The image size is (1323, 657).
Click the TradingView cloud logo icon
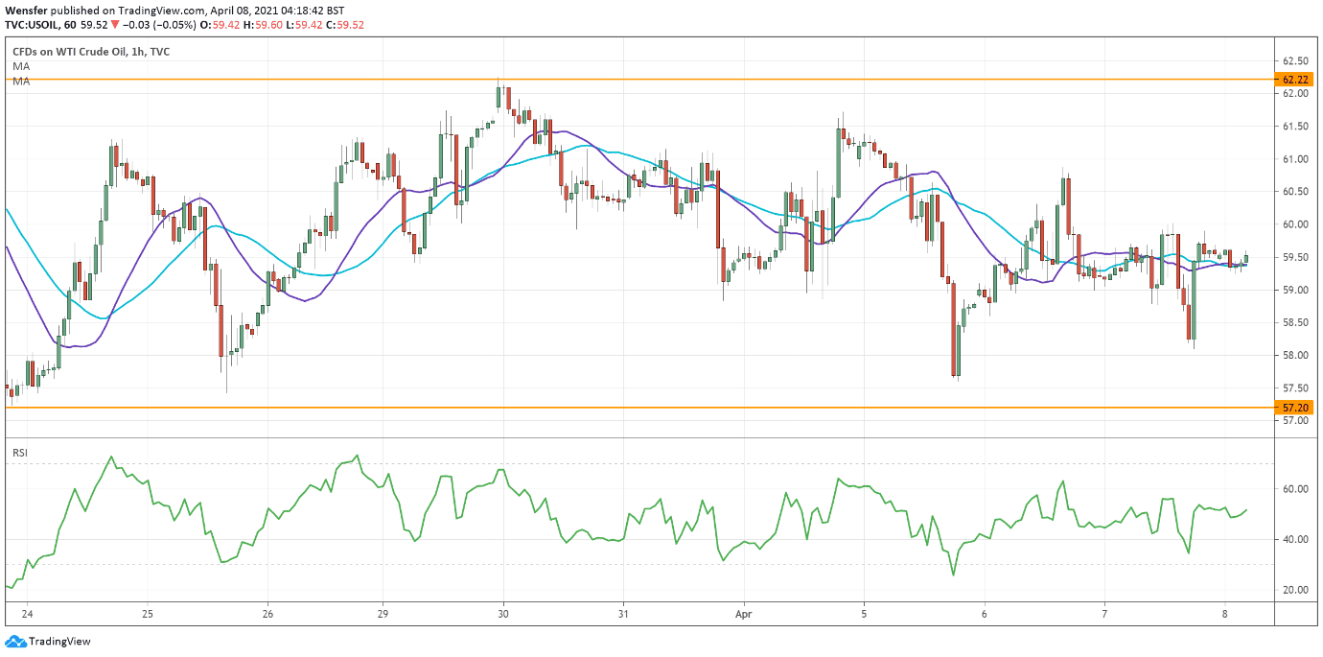point(14,642)
